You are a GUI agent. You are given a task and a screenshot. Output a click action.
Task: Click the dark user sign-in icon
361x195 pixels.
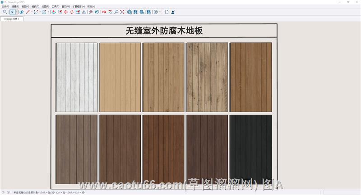pos(173,12)
